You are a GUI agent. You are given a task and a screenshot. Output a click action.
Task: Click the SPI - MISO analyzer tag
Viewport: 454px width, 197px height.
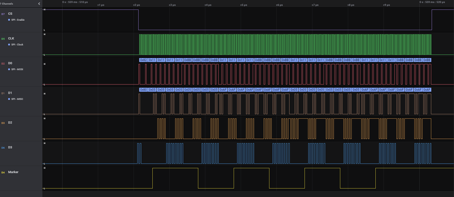[x=17, y=99]
